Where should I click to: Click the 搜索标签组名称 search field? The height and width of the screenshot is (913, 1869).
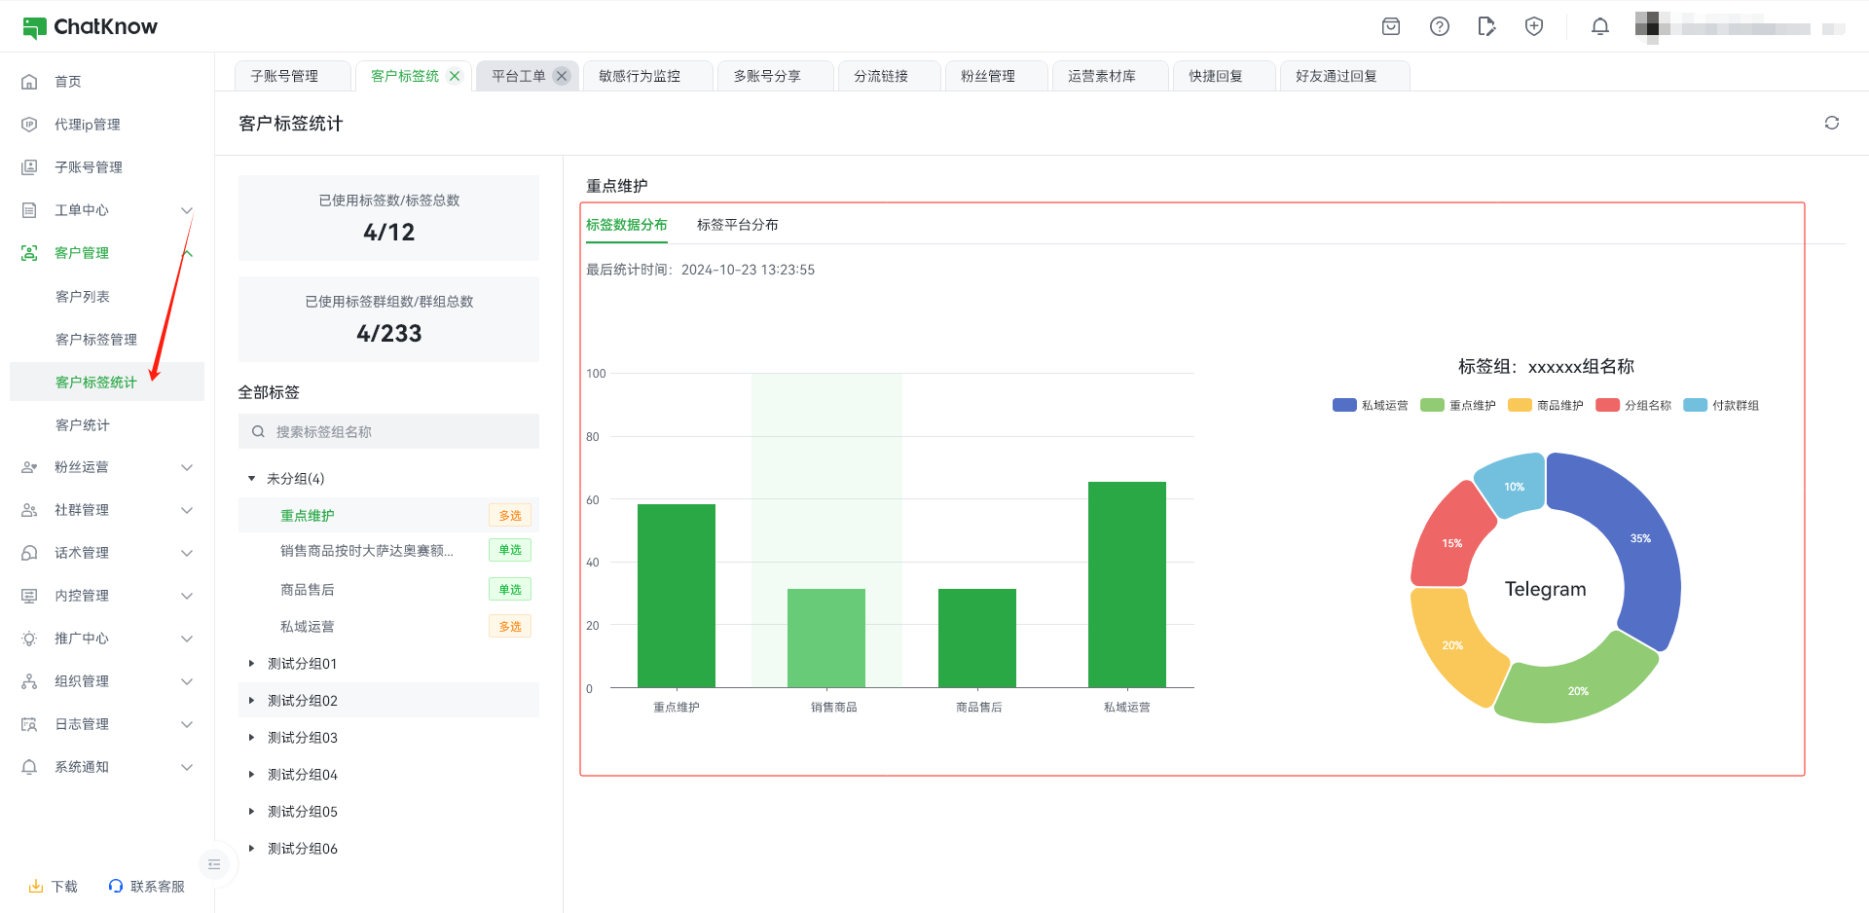(x=389, y=432)
